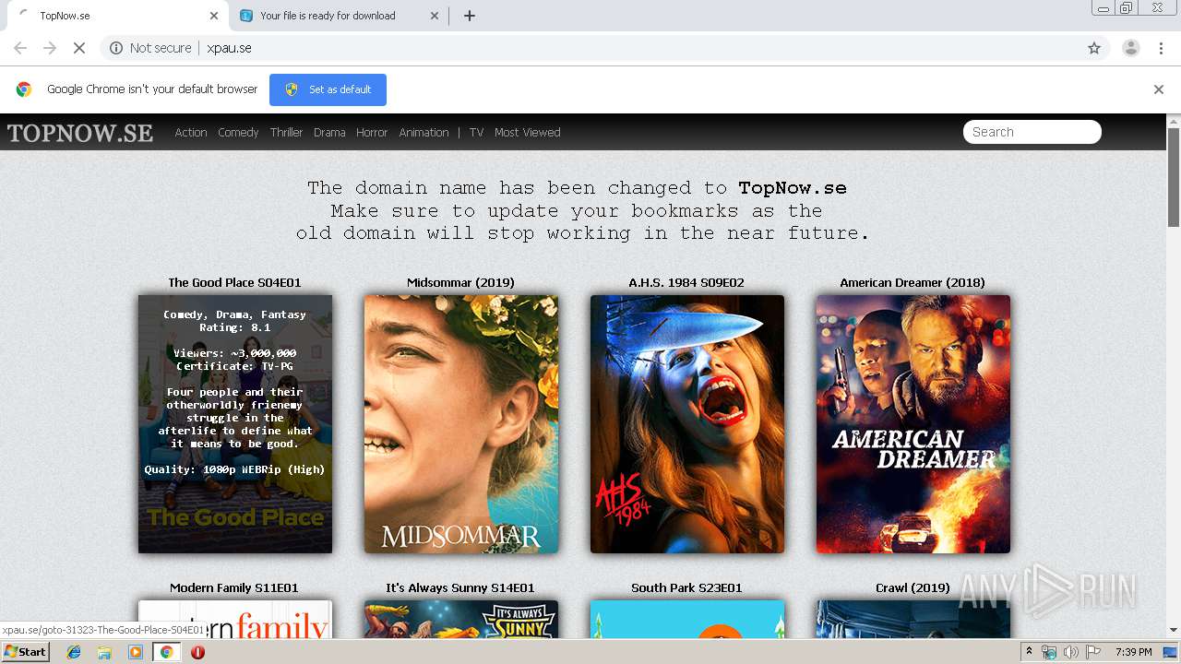Switch to Your file is ready for download tab
1181x664 pixels.
point(338,16)
